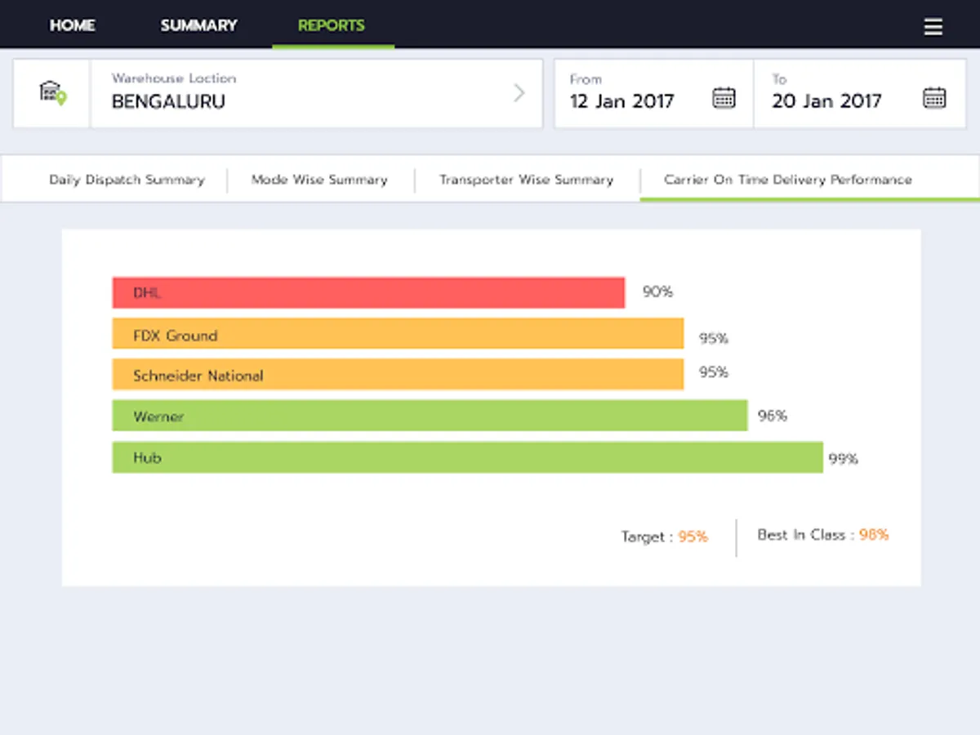Click the 96% label beside Werner
Screen dimensions: 980x735
pyautogui.click(x=773, y=416)
